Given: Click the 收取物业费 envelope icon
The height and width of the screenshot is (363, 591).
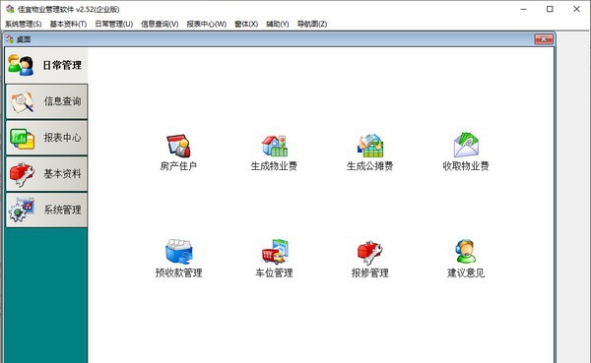Looking at the screenshot, I should pos(466,145).
